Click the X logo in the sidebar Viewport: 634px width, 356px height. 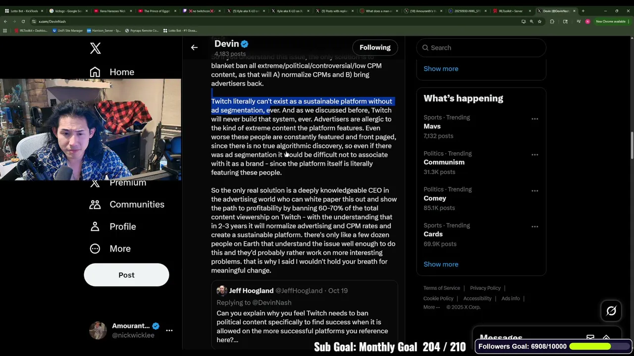click(95, 48)
